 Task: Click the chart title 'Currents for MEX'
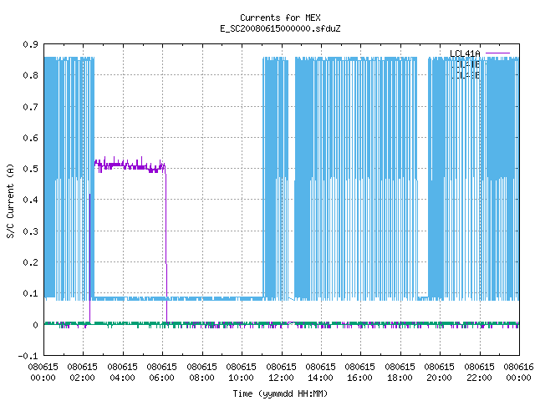pyautogui.click(x=280, y=18)
